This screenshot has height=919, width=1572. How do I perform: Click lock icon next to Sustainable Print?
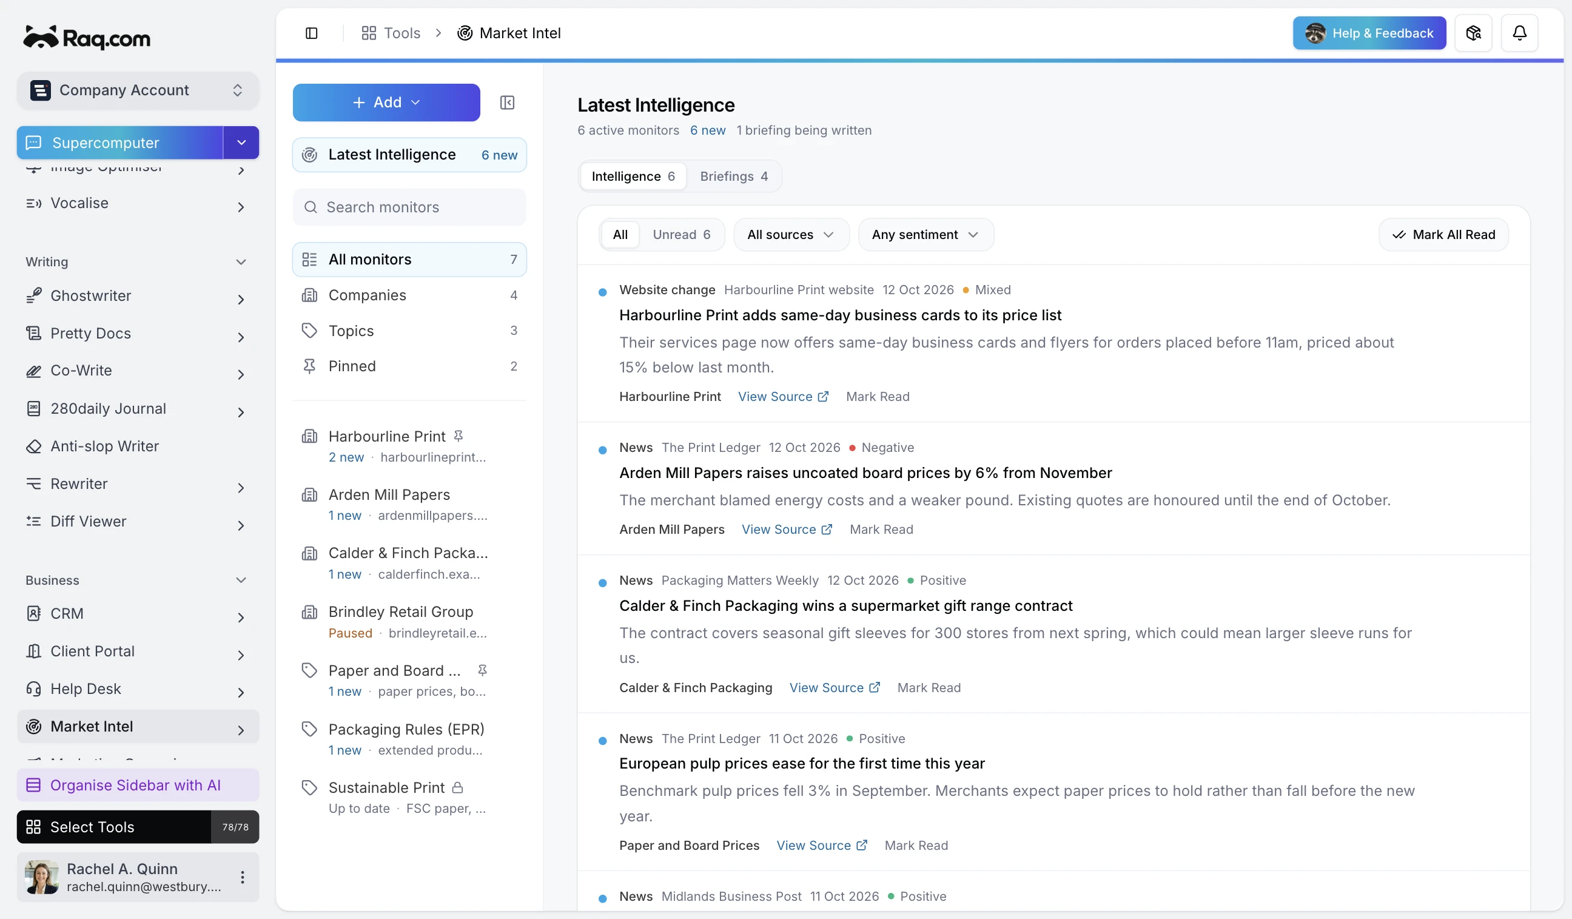coord(457,787)
